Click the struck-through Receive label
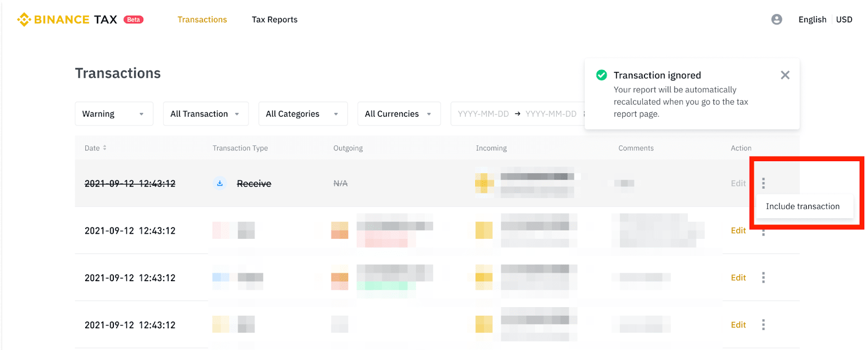 coord(254,183)
